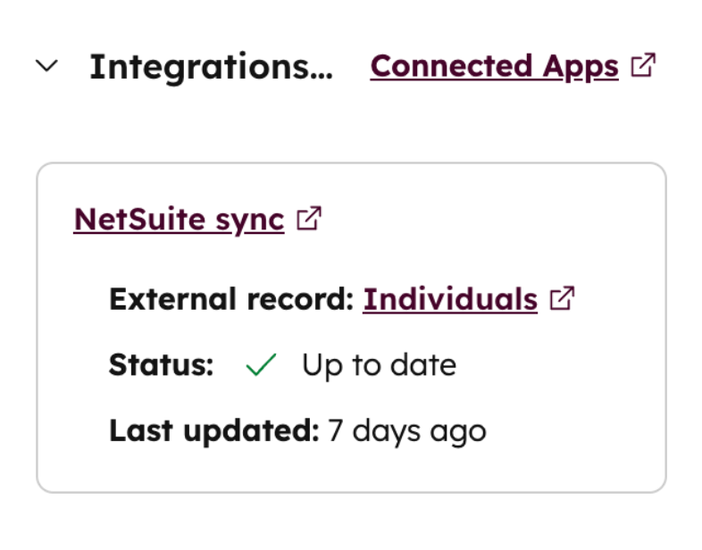The image size is (702, 550).
Task: Click external-link icon next to NetSuite sync
Action: coord(309,219)
